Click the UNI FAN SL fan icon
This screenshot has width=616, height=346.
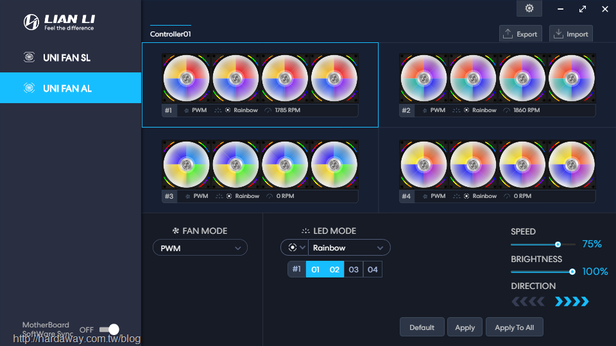coord(29,57)
